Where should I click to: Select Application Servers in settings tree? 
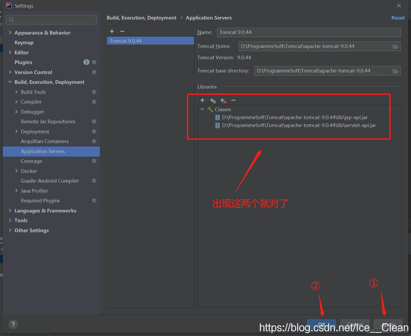tap(51, 152)
